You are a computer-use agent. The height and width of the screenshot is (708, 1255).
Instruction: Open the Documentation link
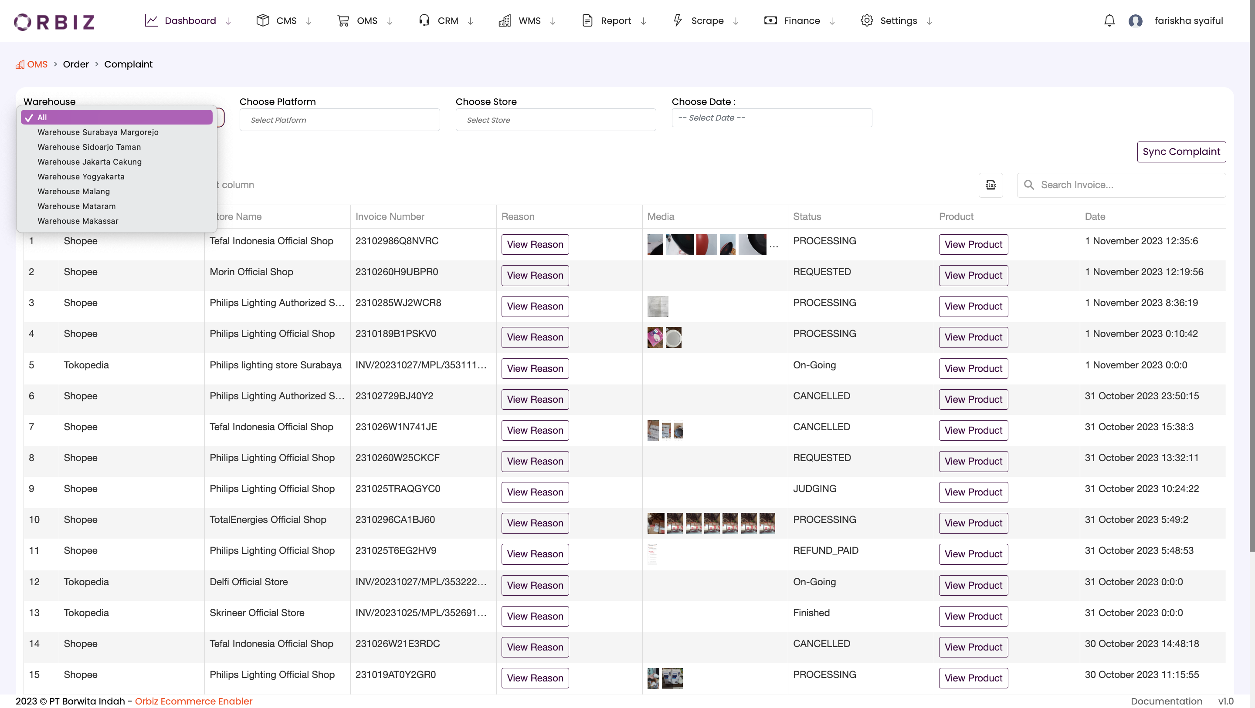click(x=1167, y=701)
